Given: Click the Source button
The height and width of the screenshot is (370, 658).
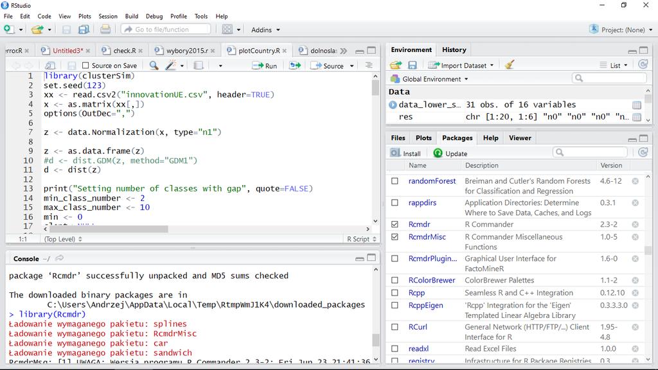Looking at the screenshot, I should tap(328, 66).
